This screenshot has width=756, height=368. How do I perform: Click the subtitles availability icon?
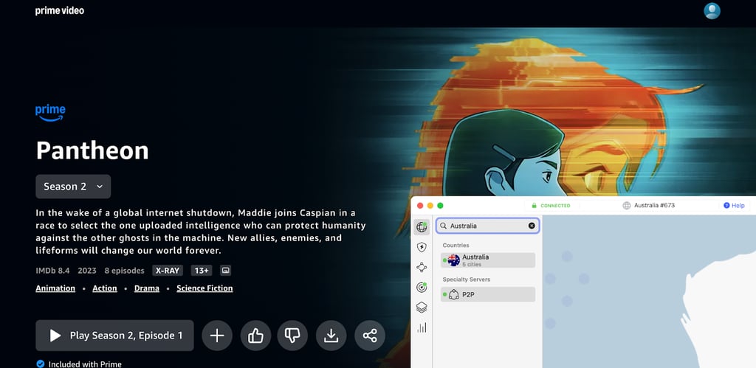coord(226,271)
